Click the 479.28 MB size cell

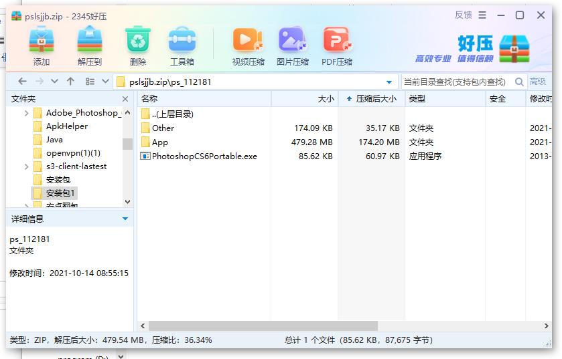312,142
